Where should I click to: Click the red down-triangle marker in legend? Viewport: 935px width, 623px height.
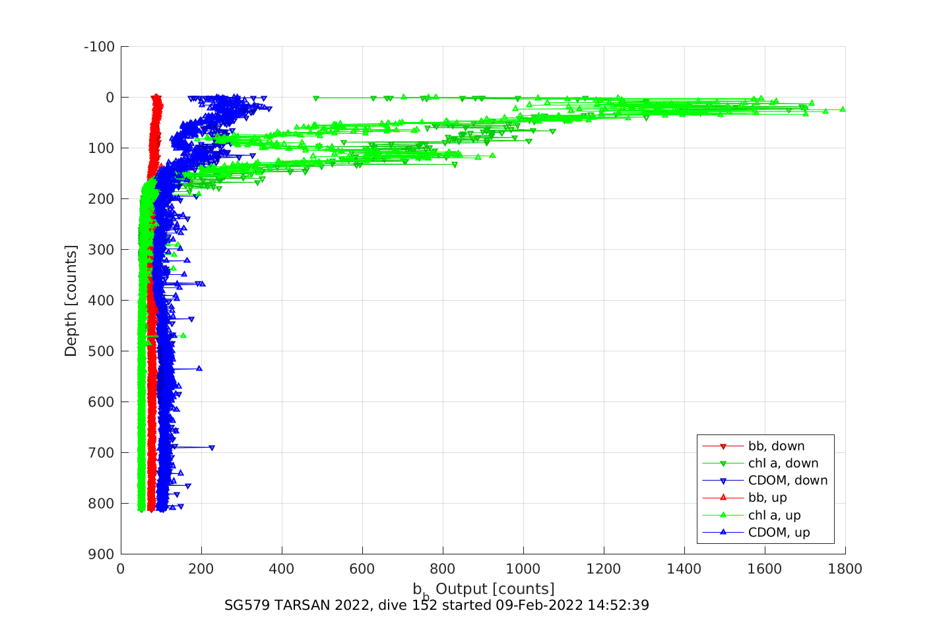tap(723, 446)
